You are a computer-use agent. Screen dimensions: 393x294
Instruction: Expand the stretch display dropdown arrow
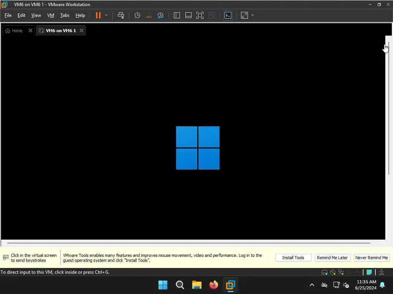(x=253, y=15)
